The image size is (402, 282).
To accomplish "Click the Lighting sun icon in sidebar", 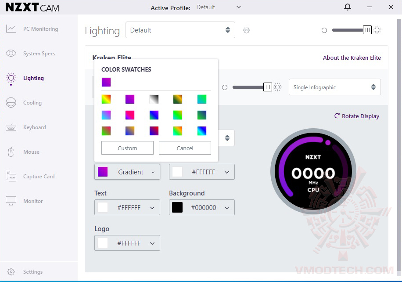I will [11, 79].
